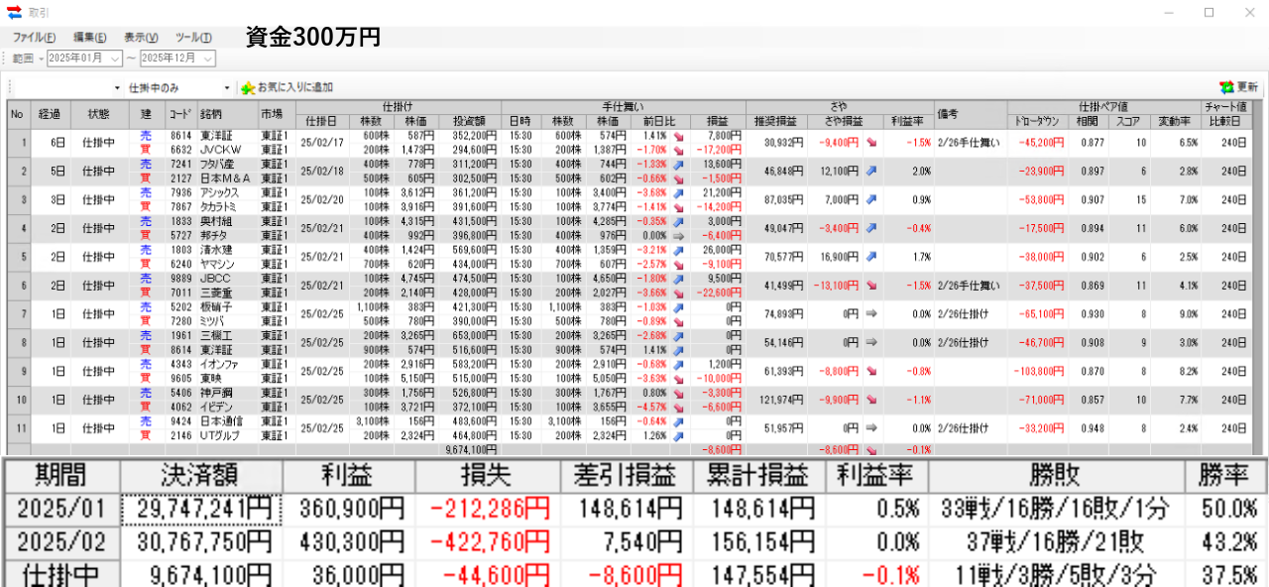This screenshot has width=1269, height=587.
Task: Click the red down arrow in row 6 さや損益
Action: point(870,285)
